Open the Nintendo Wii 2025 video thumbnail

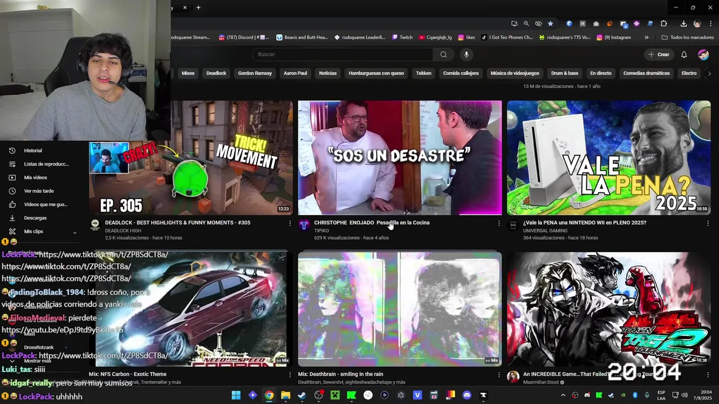tap(609, 158)
